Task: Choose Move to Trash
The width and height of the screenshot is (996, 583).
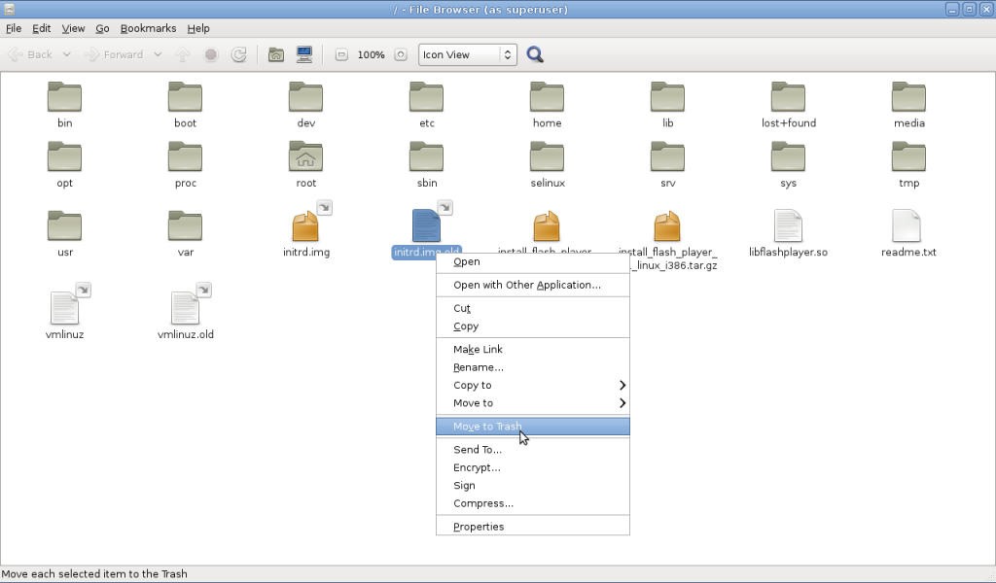Action: (532, 427)
